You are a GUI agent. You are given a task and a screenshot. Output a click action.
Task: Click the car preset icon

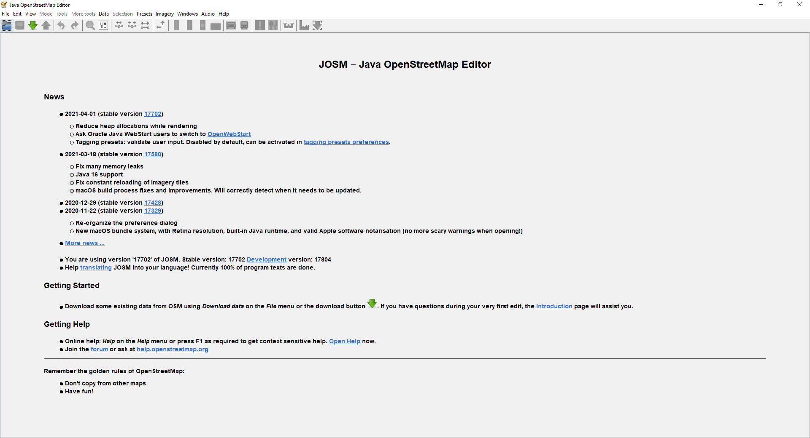tap(231, 26)
